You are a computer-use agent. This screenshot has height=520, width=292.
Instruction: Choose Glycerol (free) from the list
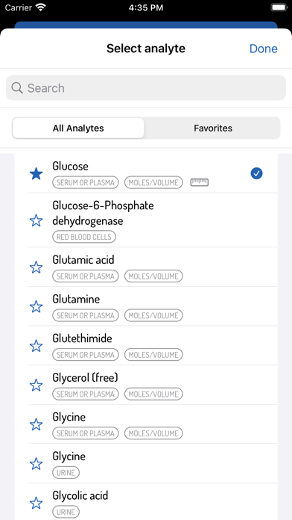153,386
